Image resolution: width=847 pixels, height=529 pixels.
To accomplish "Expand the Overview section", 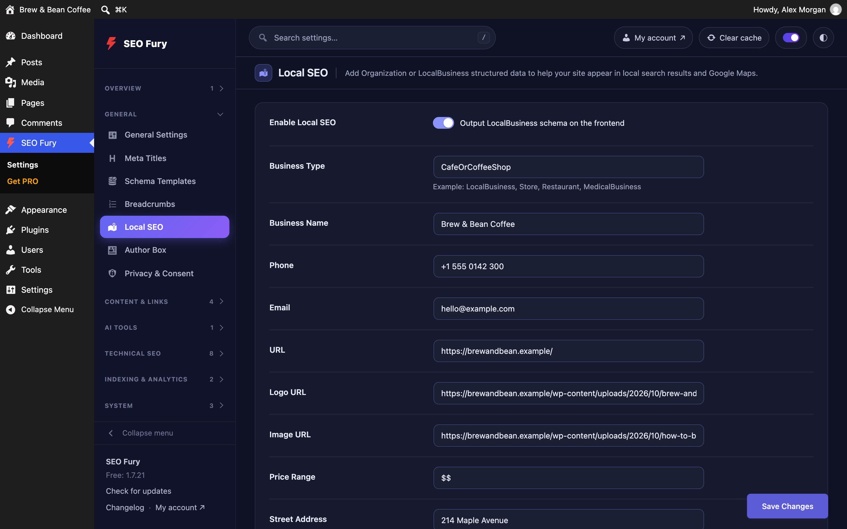I will (x=164, y=88).
